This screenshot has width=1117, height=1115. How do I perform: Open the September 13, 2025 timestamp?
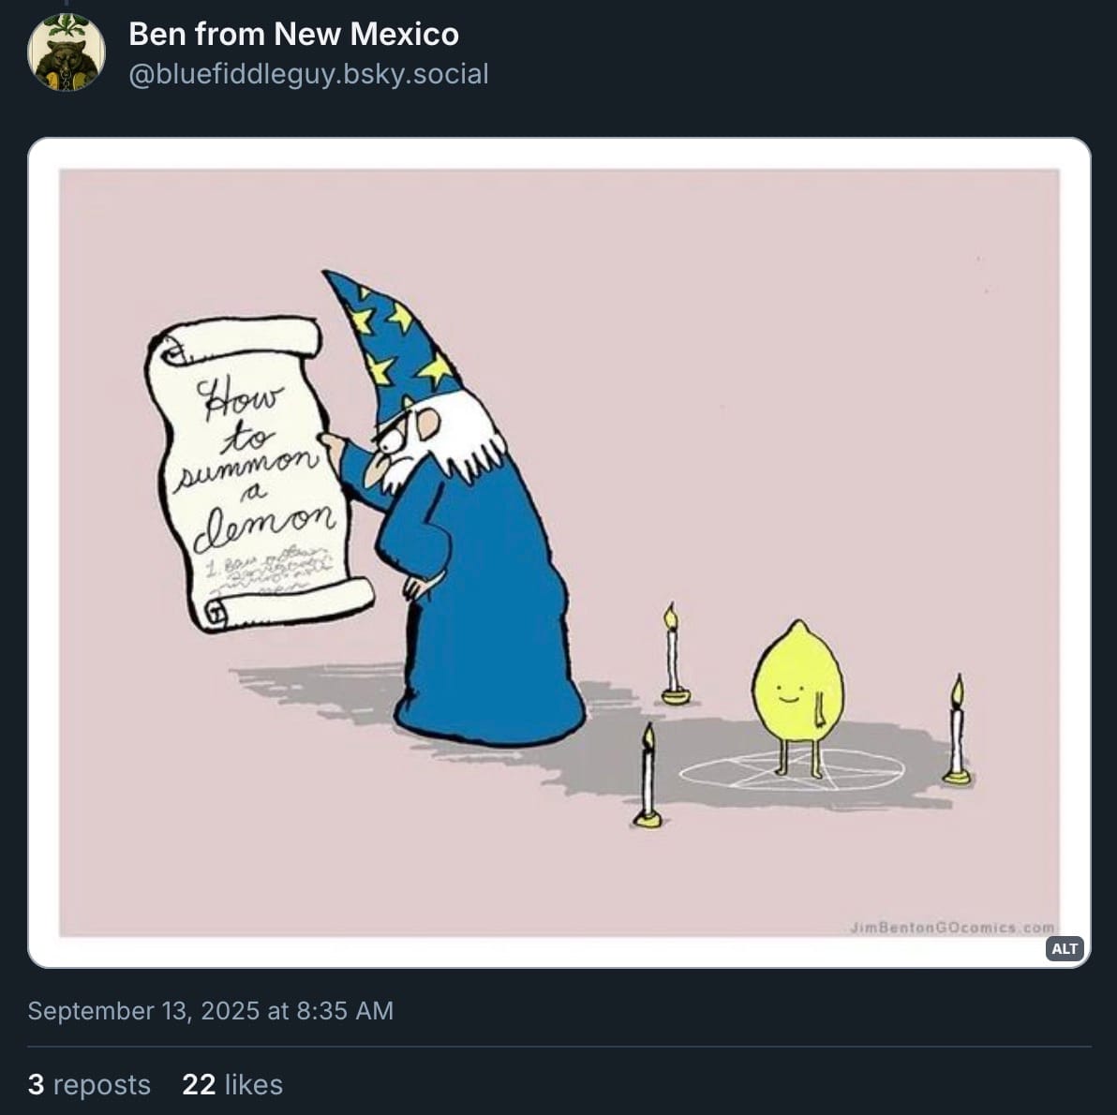210,1010
